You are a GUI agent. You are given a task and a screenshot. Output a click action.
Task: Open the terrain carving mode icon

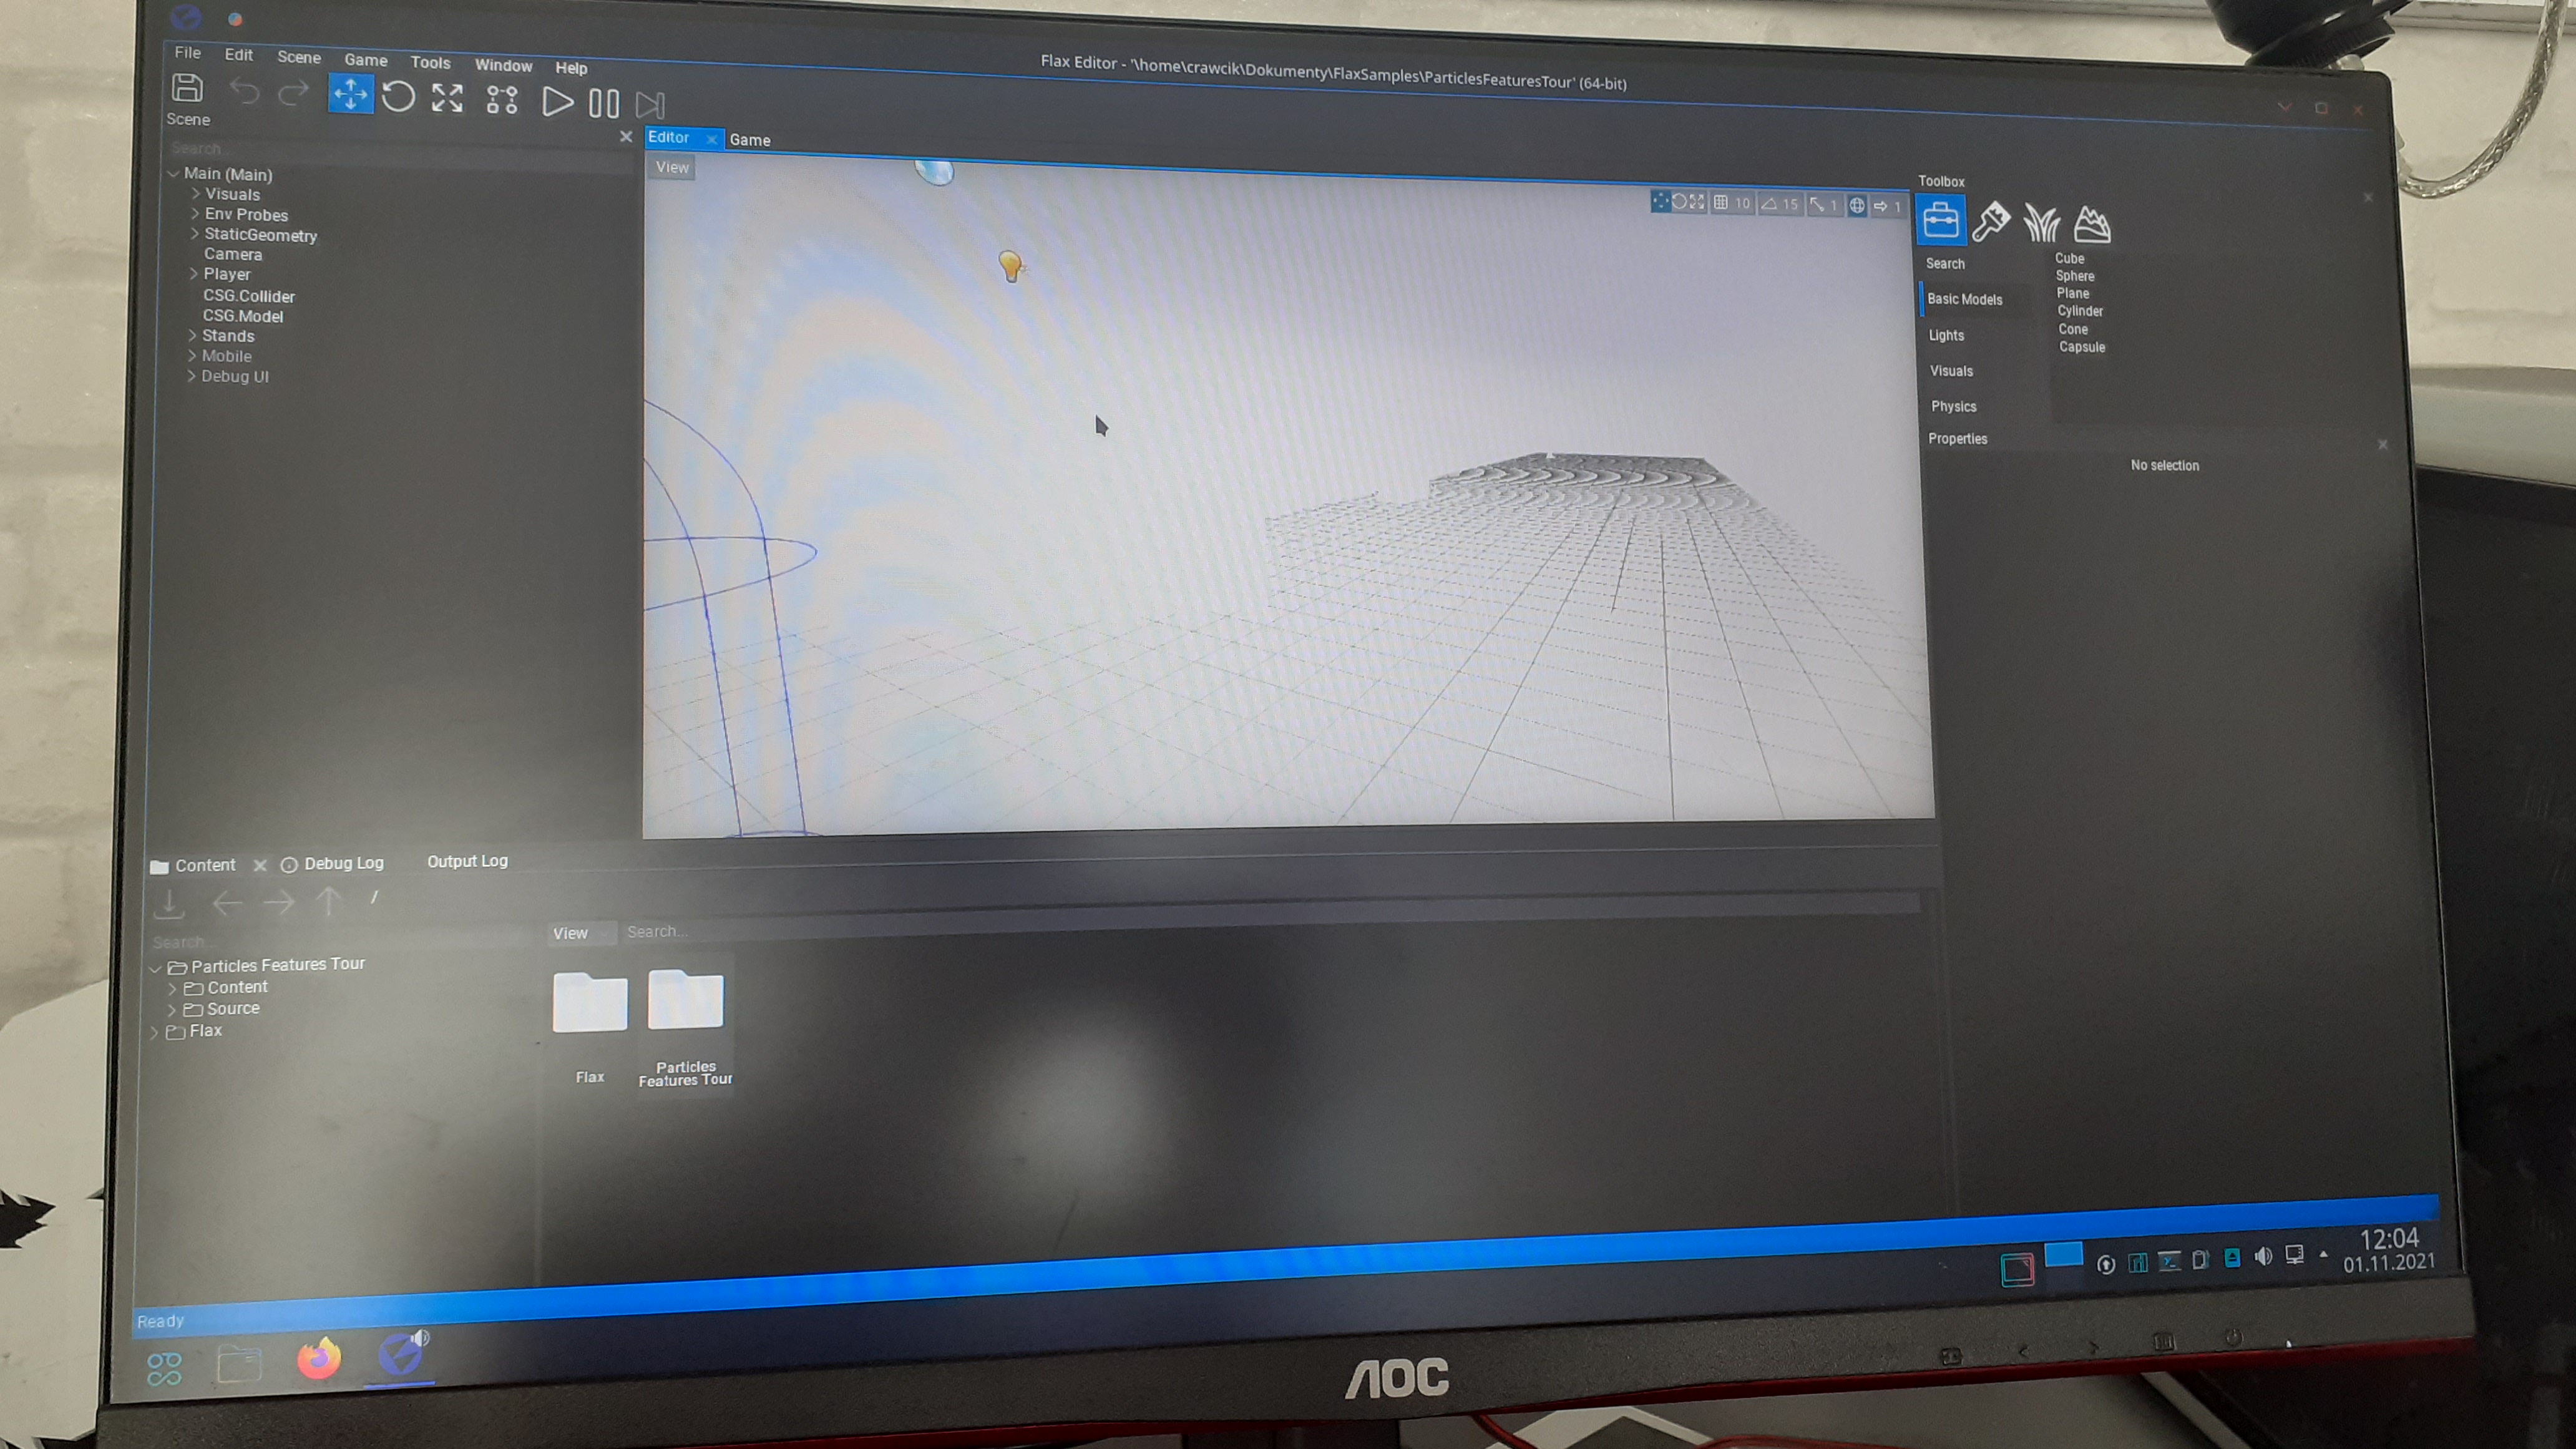2092,224
